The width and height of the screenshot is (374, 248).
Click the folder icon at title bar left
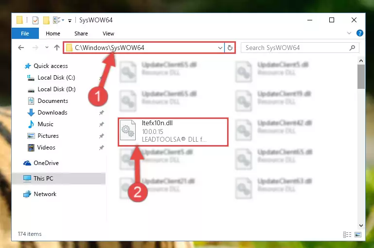[20, 20]
